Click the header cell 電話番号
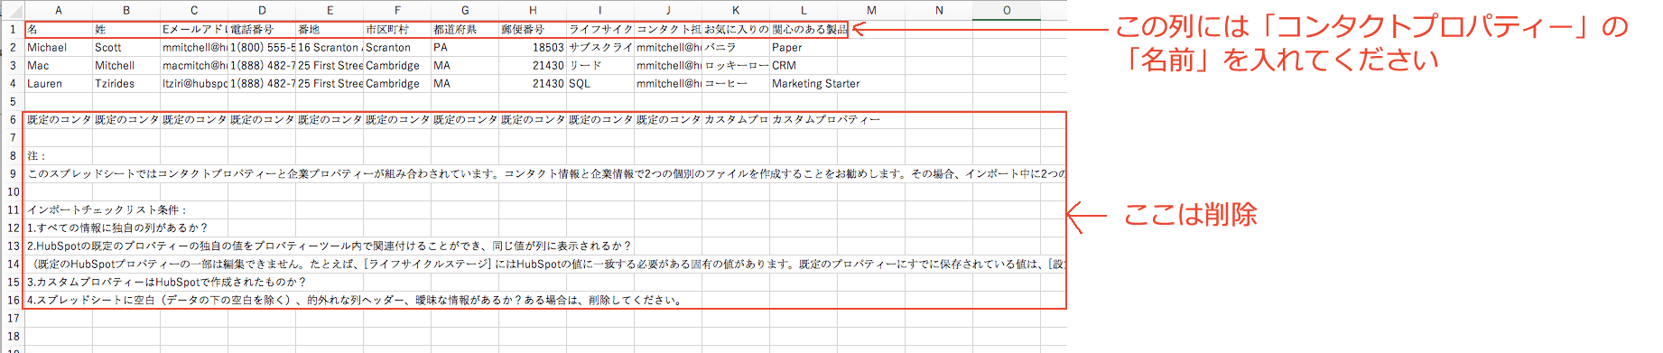 [262, 29]
